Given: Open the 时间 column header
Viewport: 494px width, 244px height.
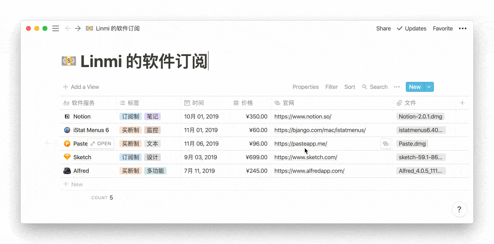Looking at the screenshot, I should (206, 103).
